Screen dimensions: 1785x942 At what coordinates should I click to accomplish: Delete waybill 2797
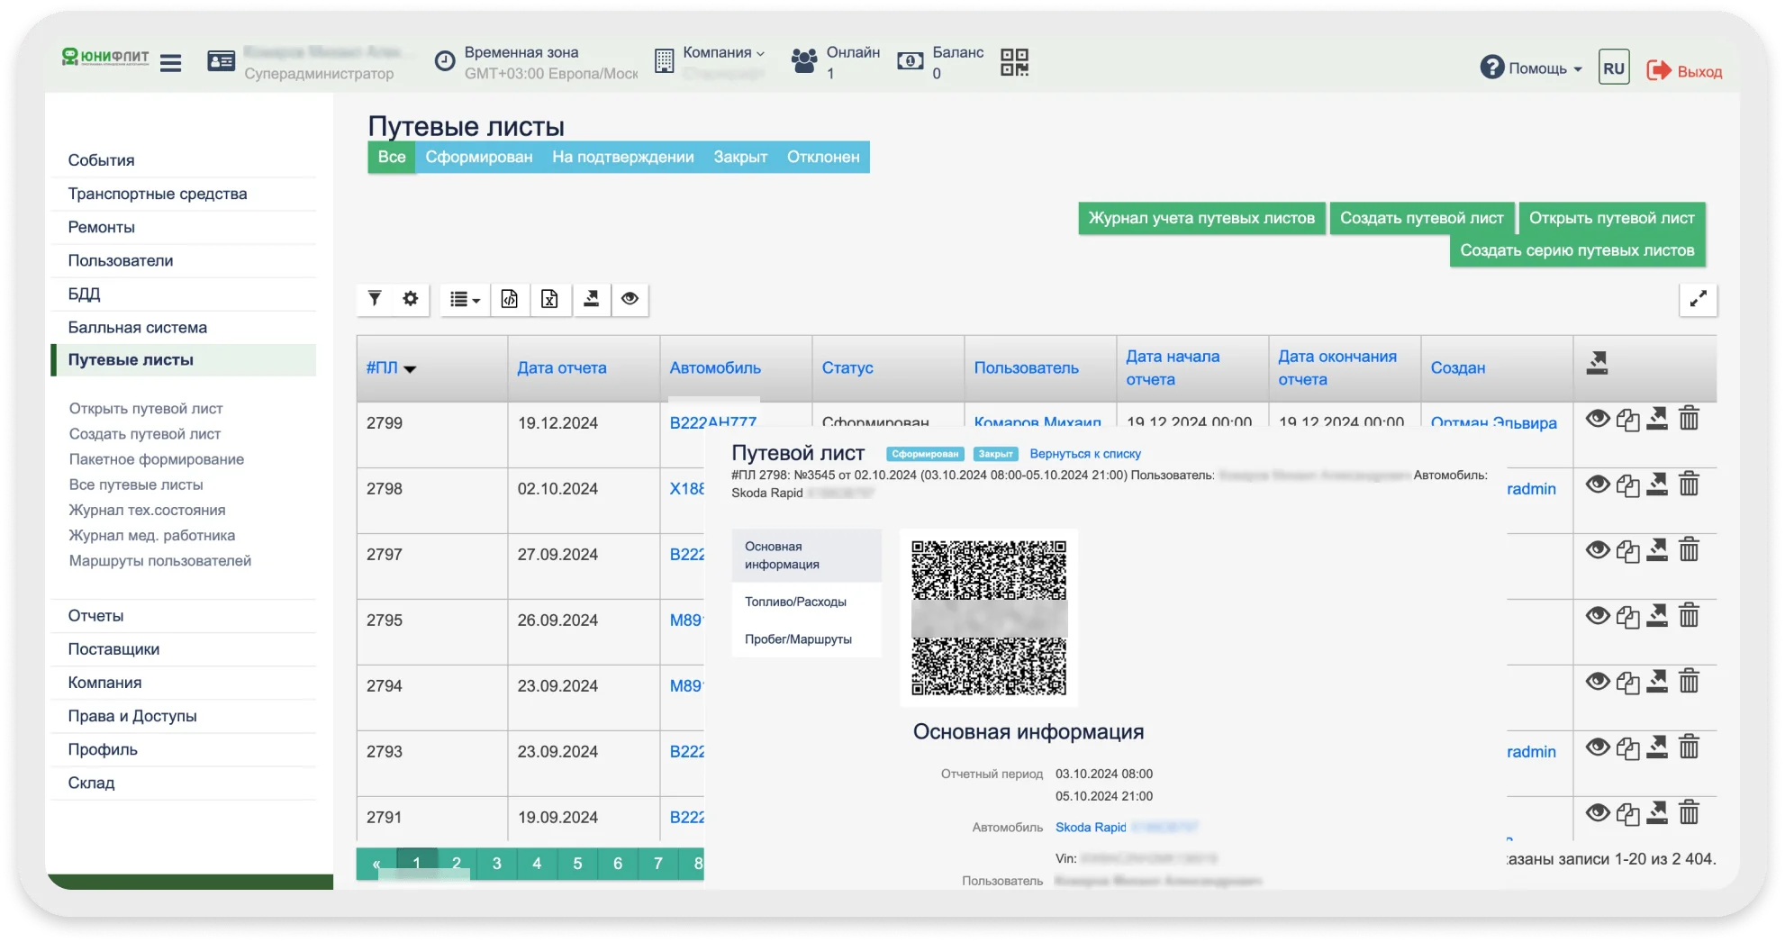(1689, 550)
